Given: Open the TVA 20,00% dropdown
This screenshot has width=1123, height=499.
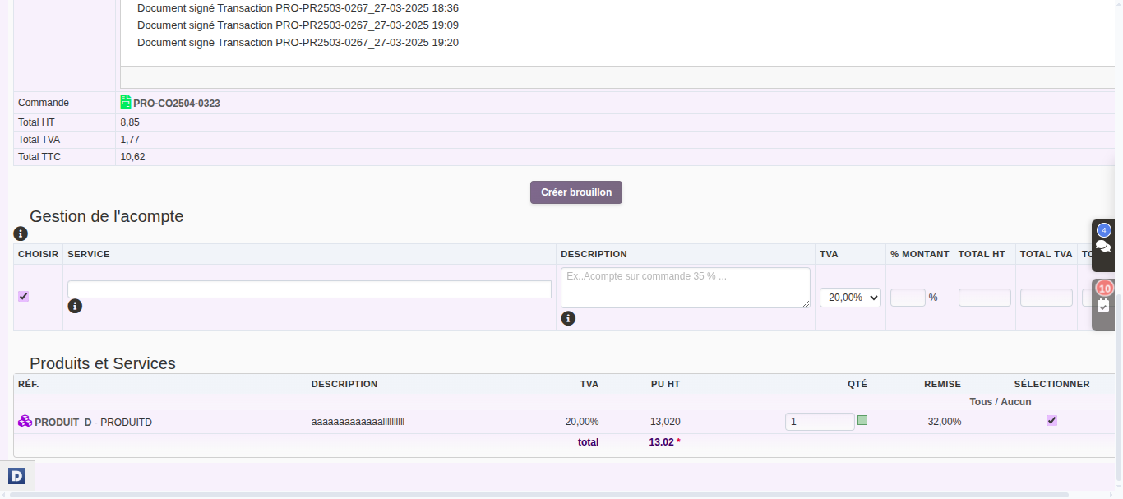Looking at the screenshot, I should [850, 298].
